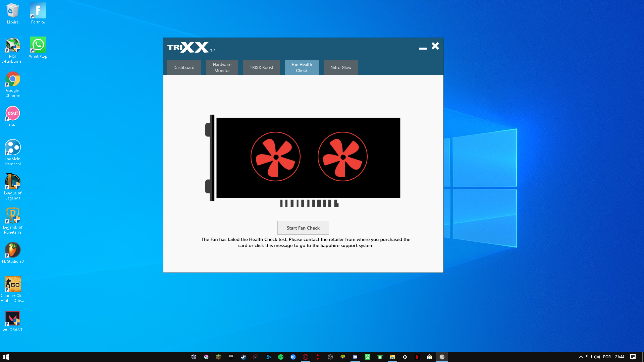Open Valorant icon in the taskbar
The width and height of the screenshot is (644, 362).
(x=256, y=357)
